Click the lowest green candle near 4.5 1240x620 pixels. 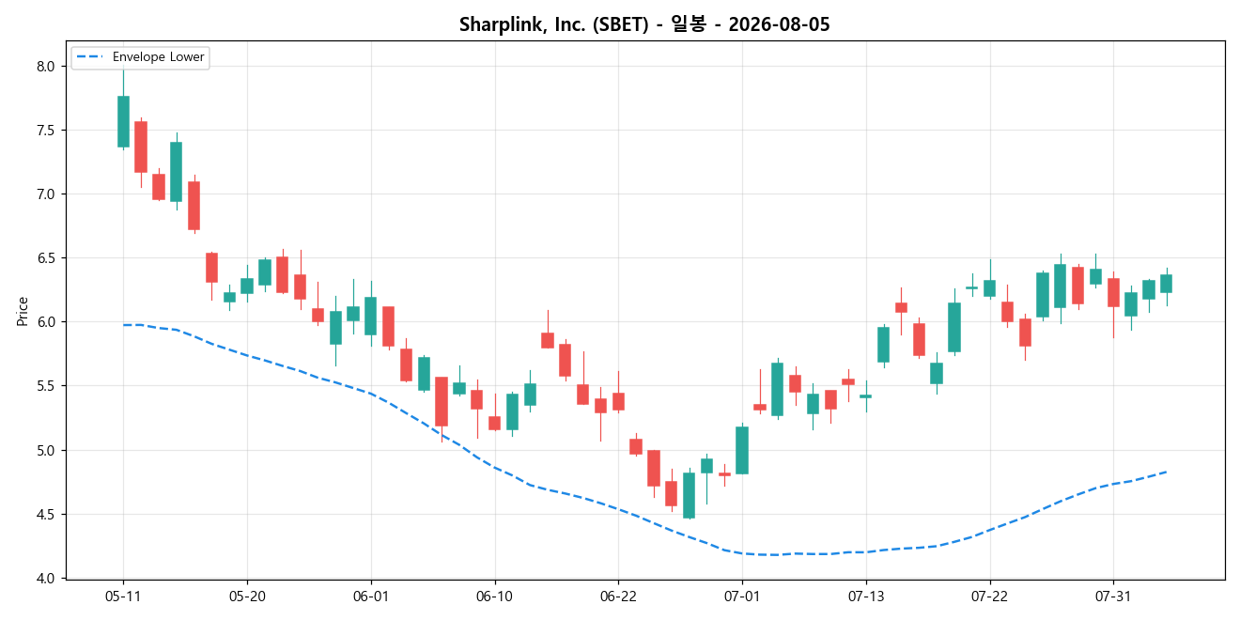689,495
